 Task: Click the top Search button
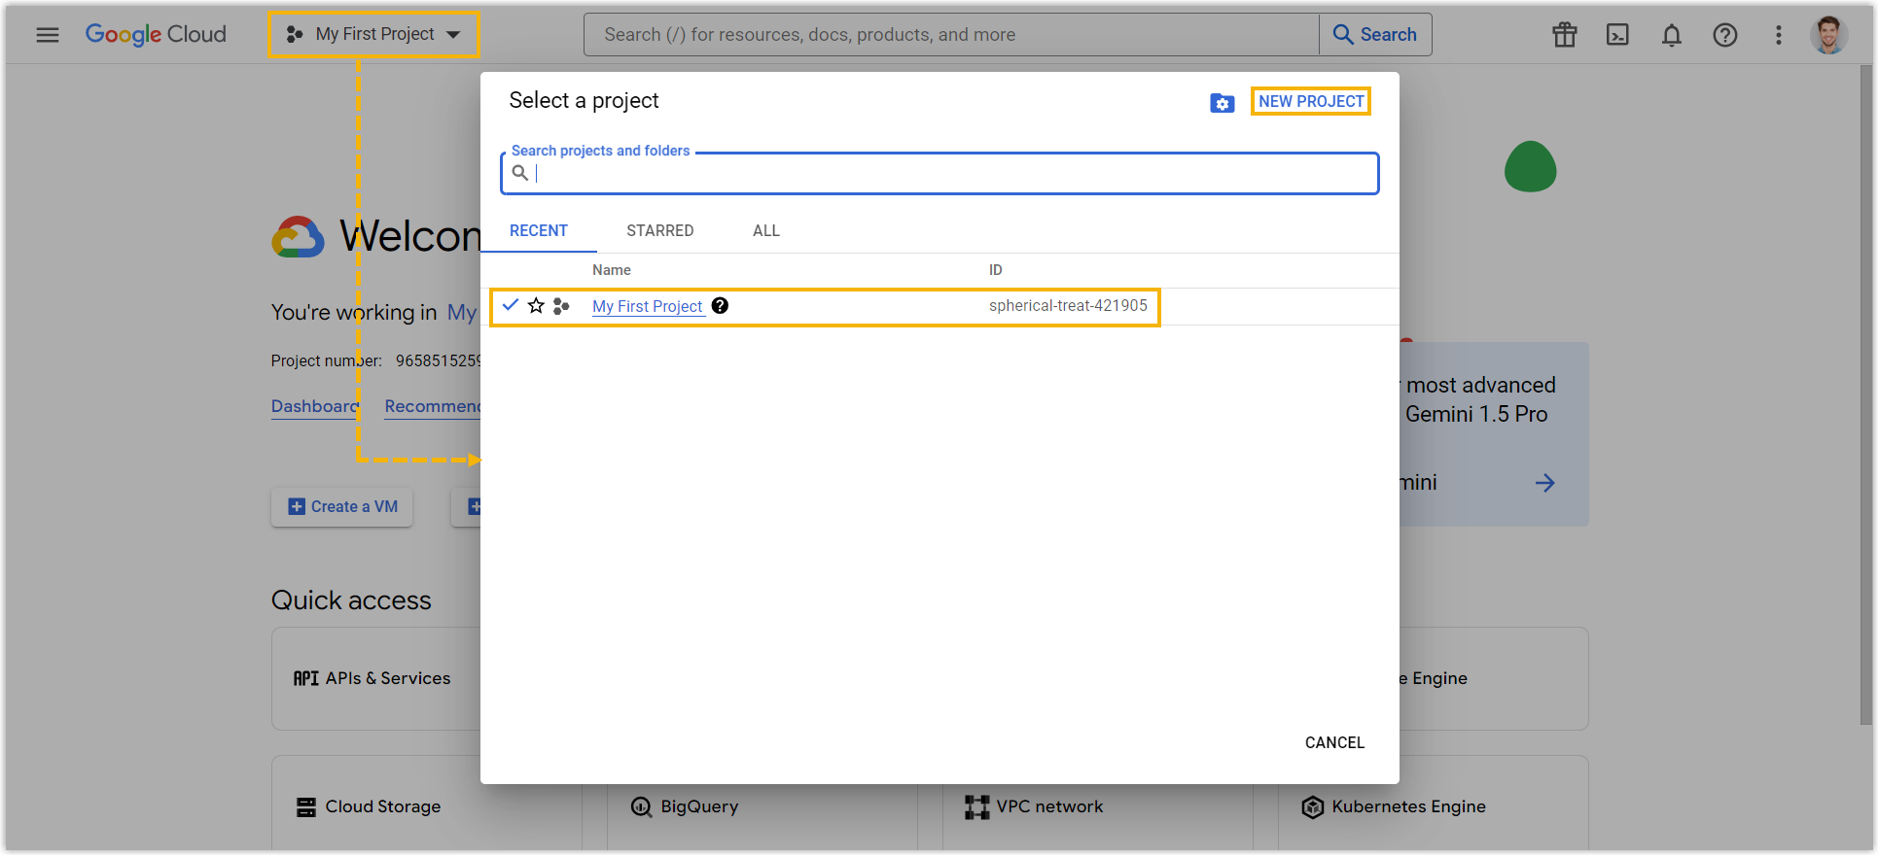click(1374, 35)
